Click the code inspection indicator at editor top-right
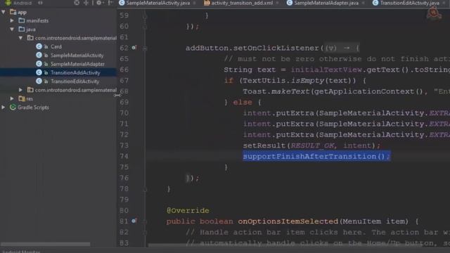This screenshot has width=450, height=253. (x=433, y=13)
